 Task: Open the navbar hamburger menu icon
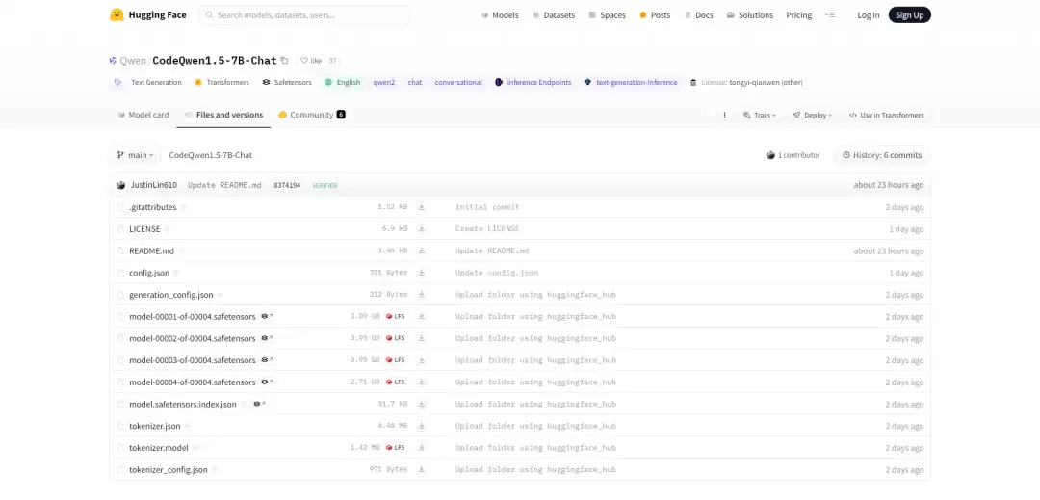click(830, 15)
